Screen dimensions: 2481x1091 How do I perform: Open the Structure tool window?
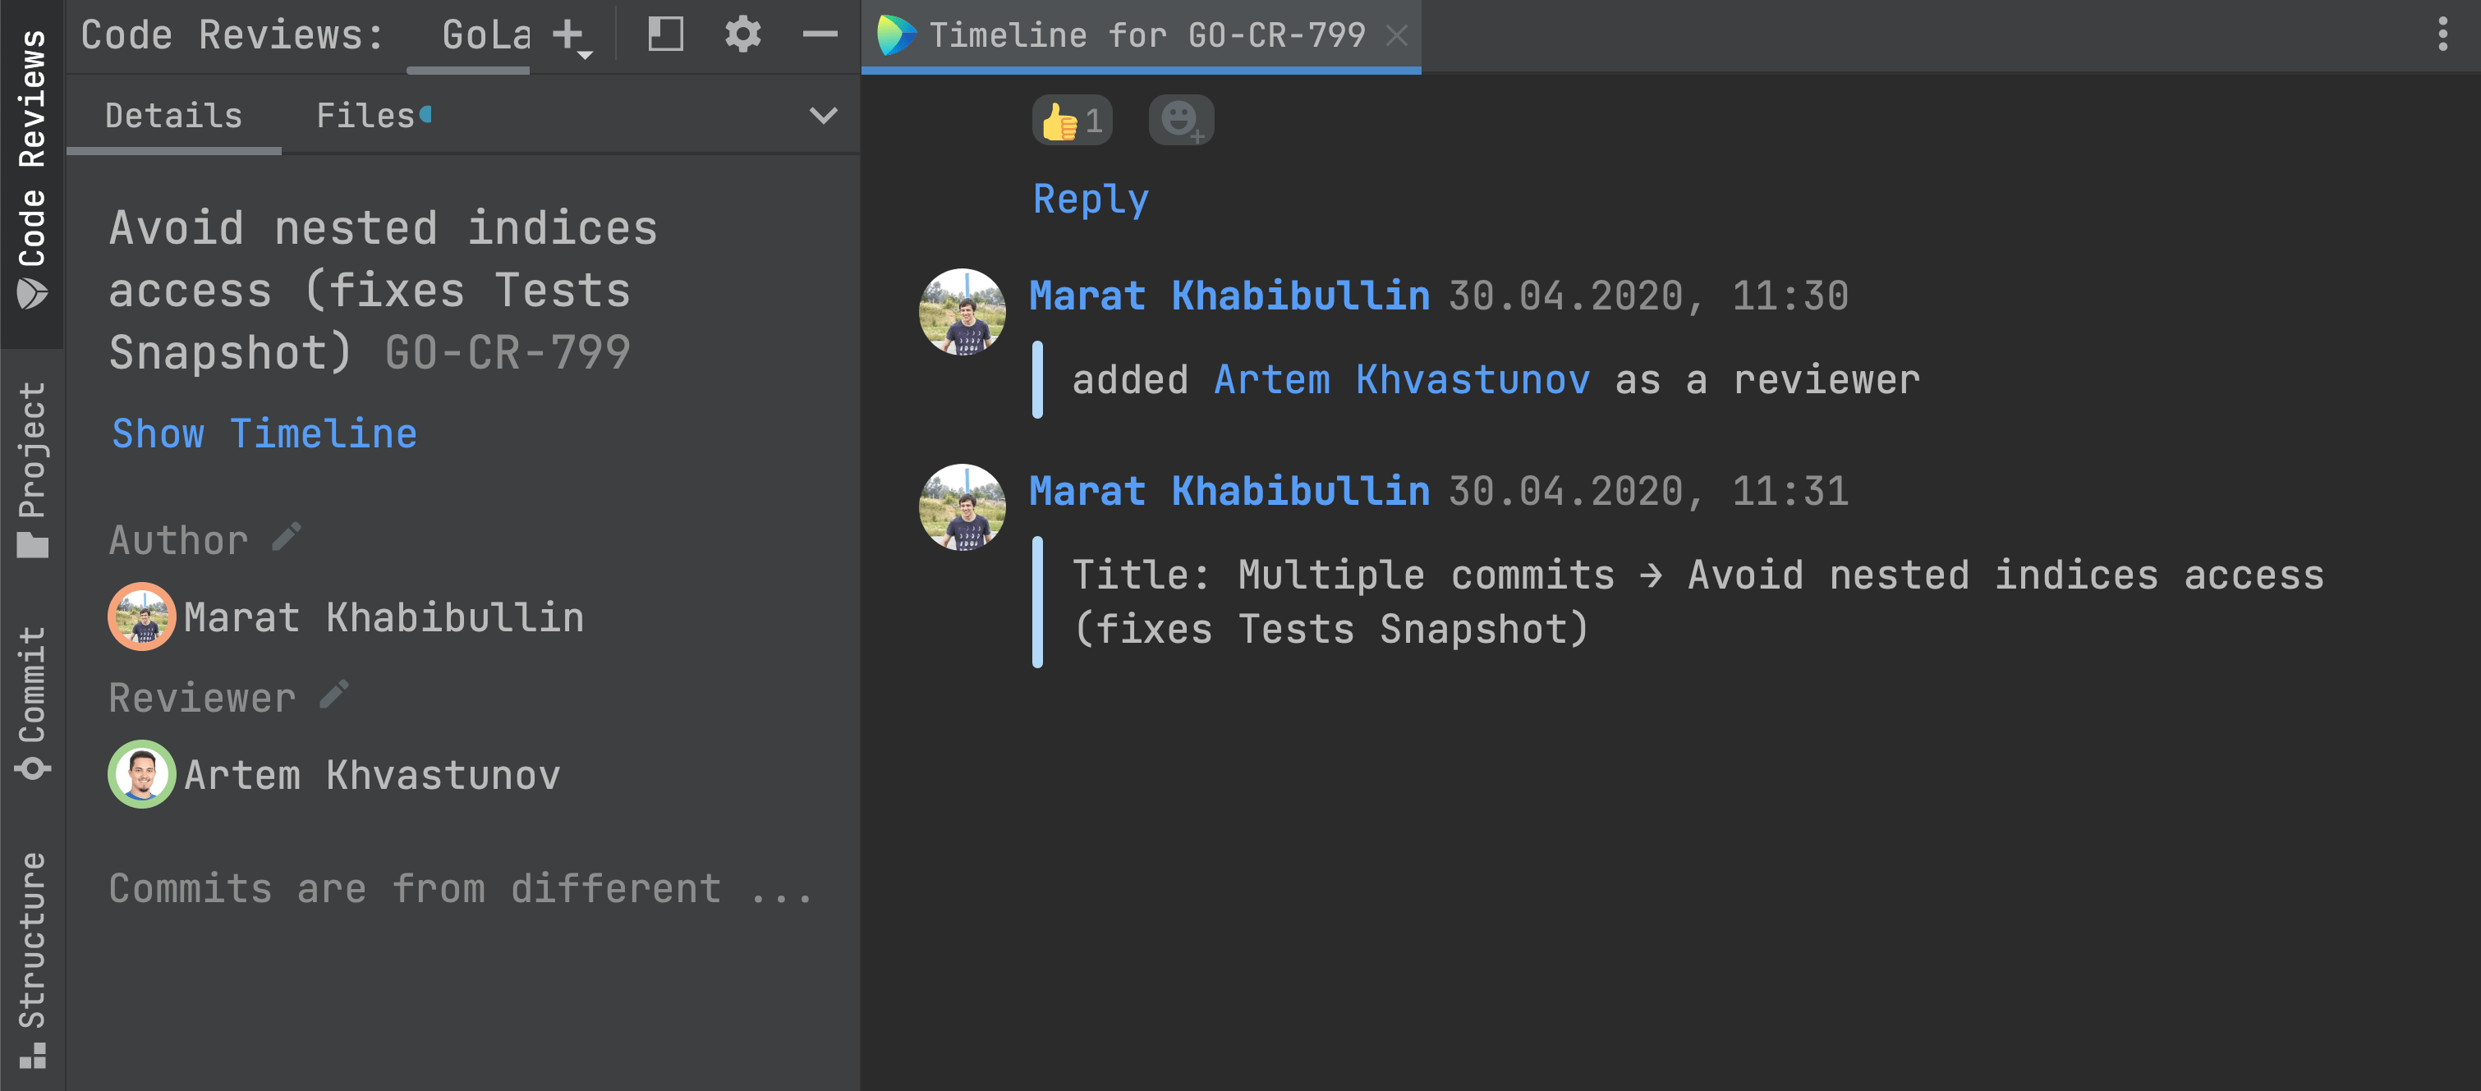[32, 958]
